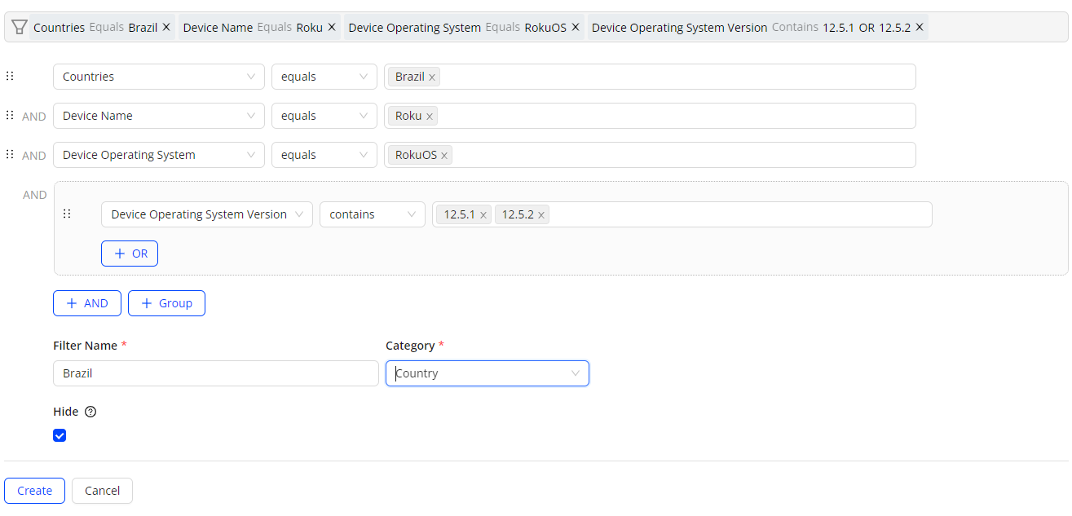
Task: Grab drag handle of OS Version row
Action: point(67,214)
